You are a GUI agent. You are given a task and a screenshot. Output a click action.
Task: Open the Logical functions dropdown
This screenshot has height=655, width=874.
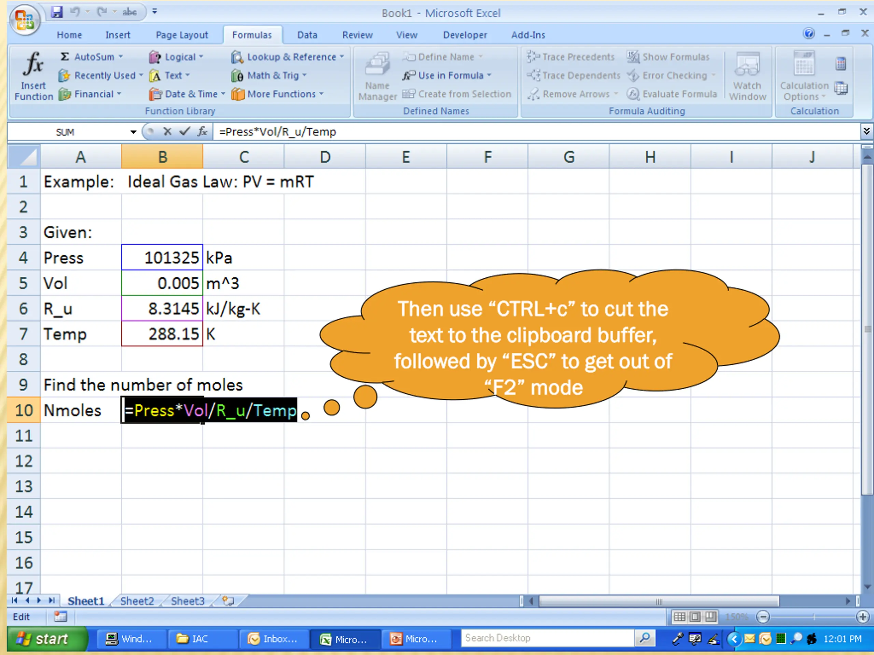(x=176, y=57)
